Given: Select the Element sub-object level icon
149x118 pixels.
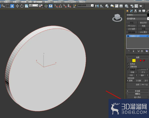Looking at the screenshot, I should 144,60.
